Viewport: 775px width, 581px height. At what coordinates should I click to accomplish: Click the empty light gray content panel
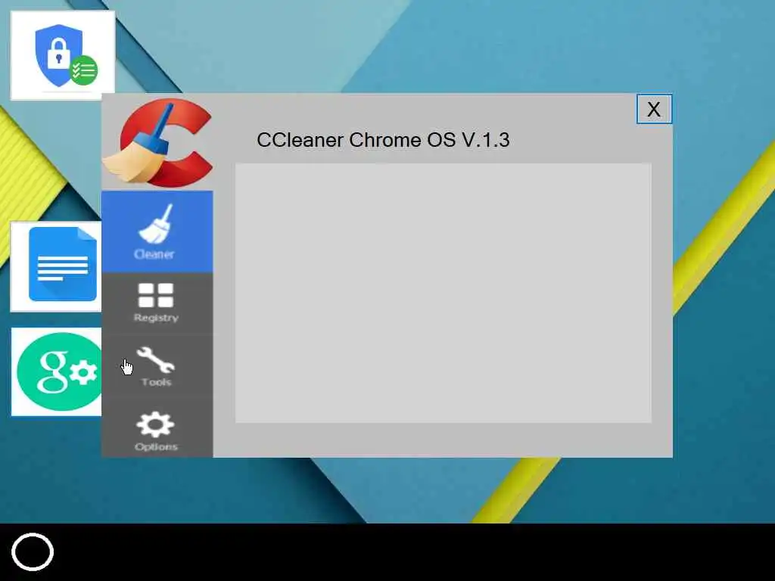(444, 293)
